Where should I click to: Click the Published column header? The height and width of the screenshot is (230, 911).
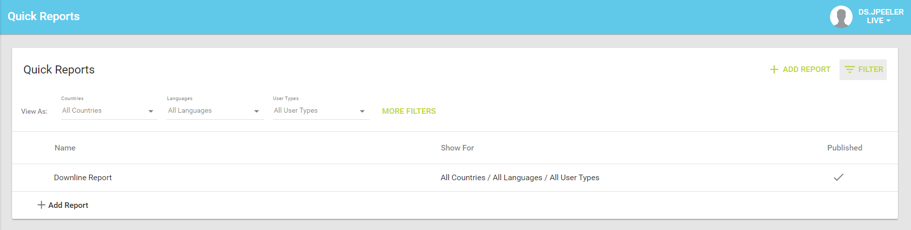click(845, 148)
